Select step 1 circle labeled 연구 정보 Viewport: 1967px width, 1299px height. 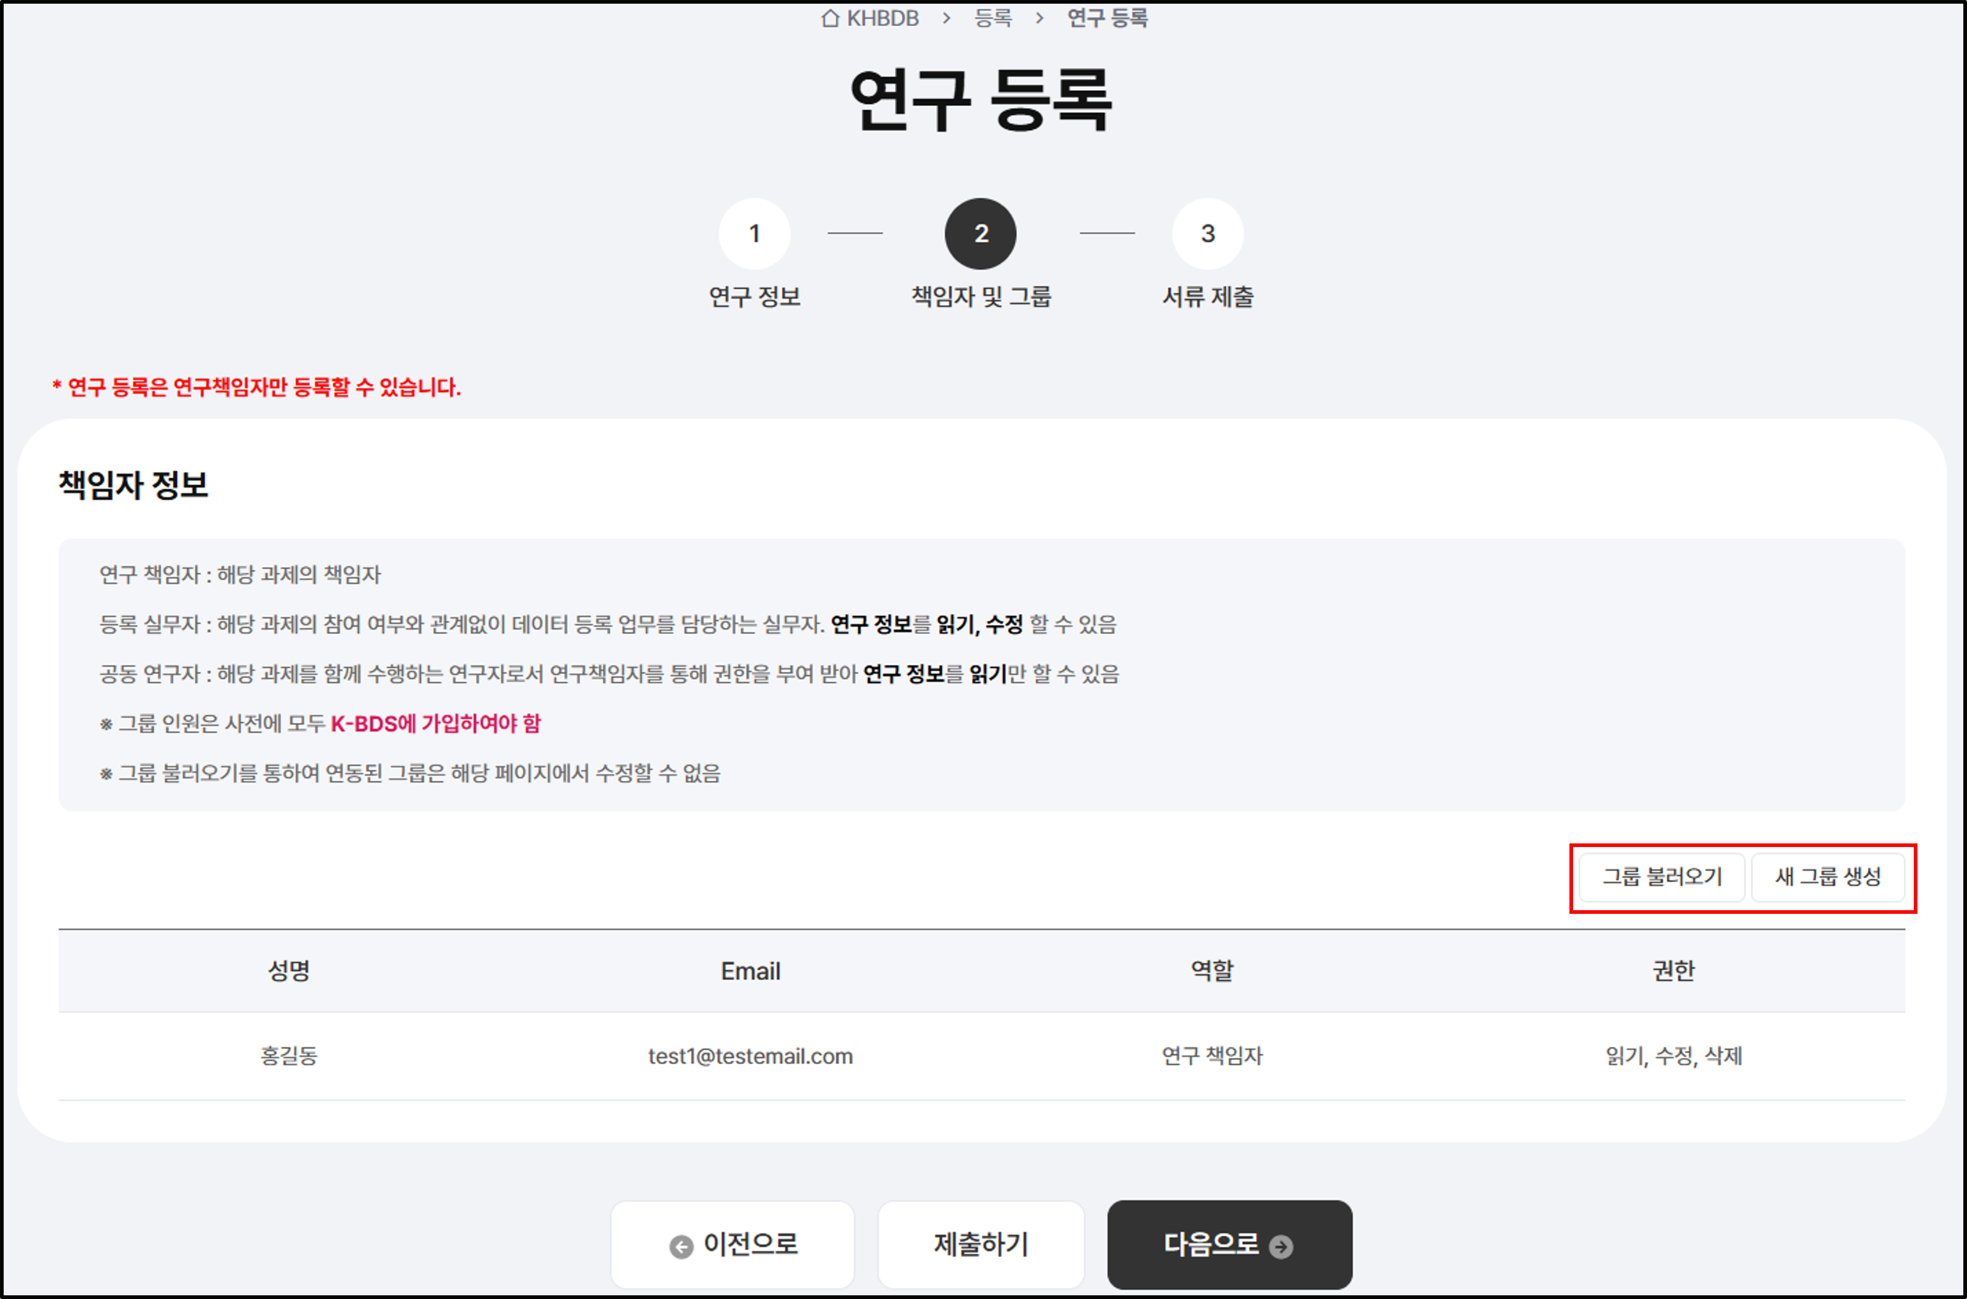(x=754, y=234)
